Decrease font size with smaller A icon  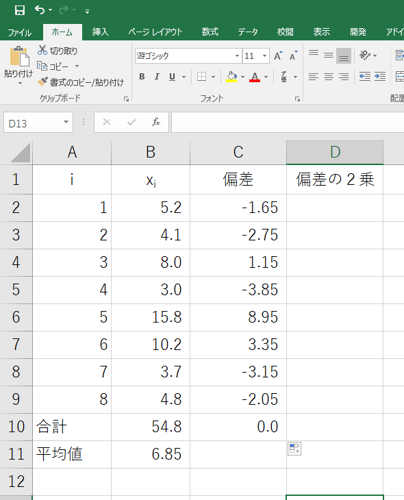tap(293, 55)
